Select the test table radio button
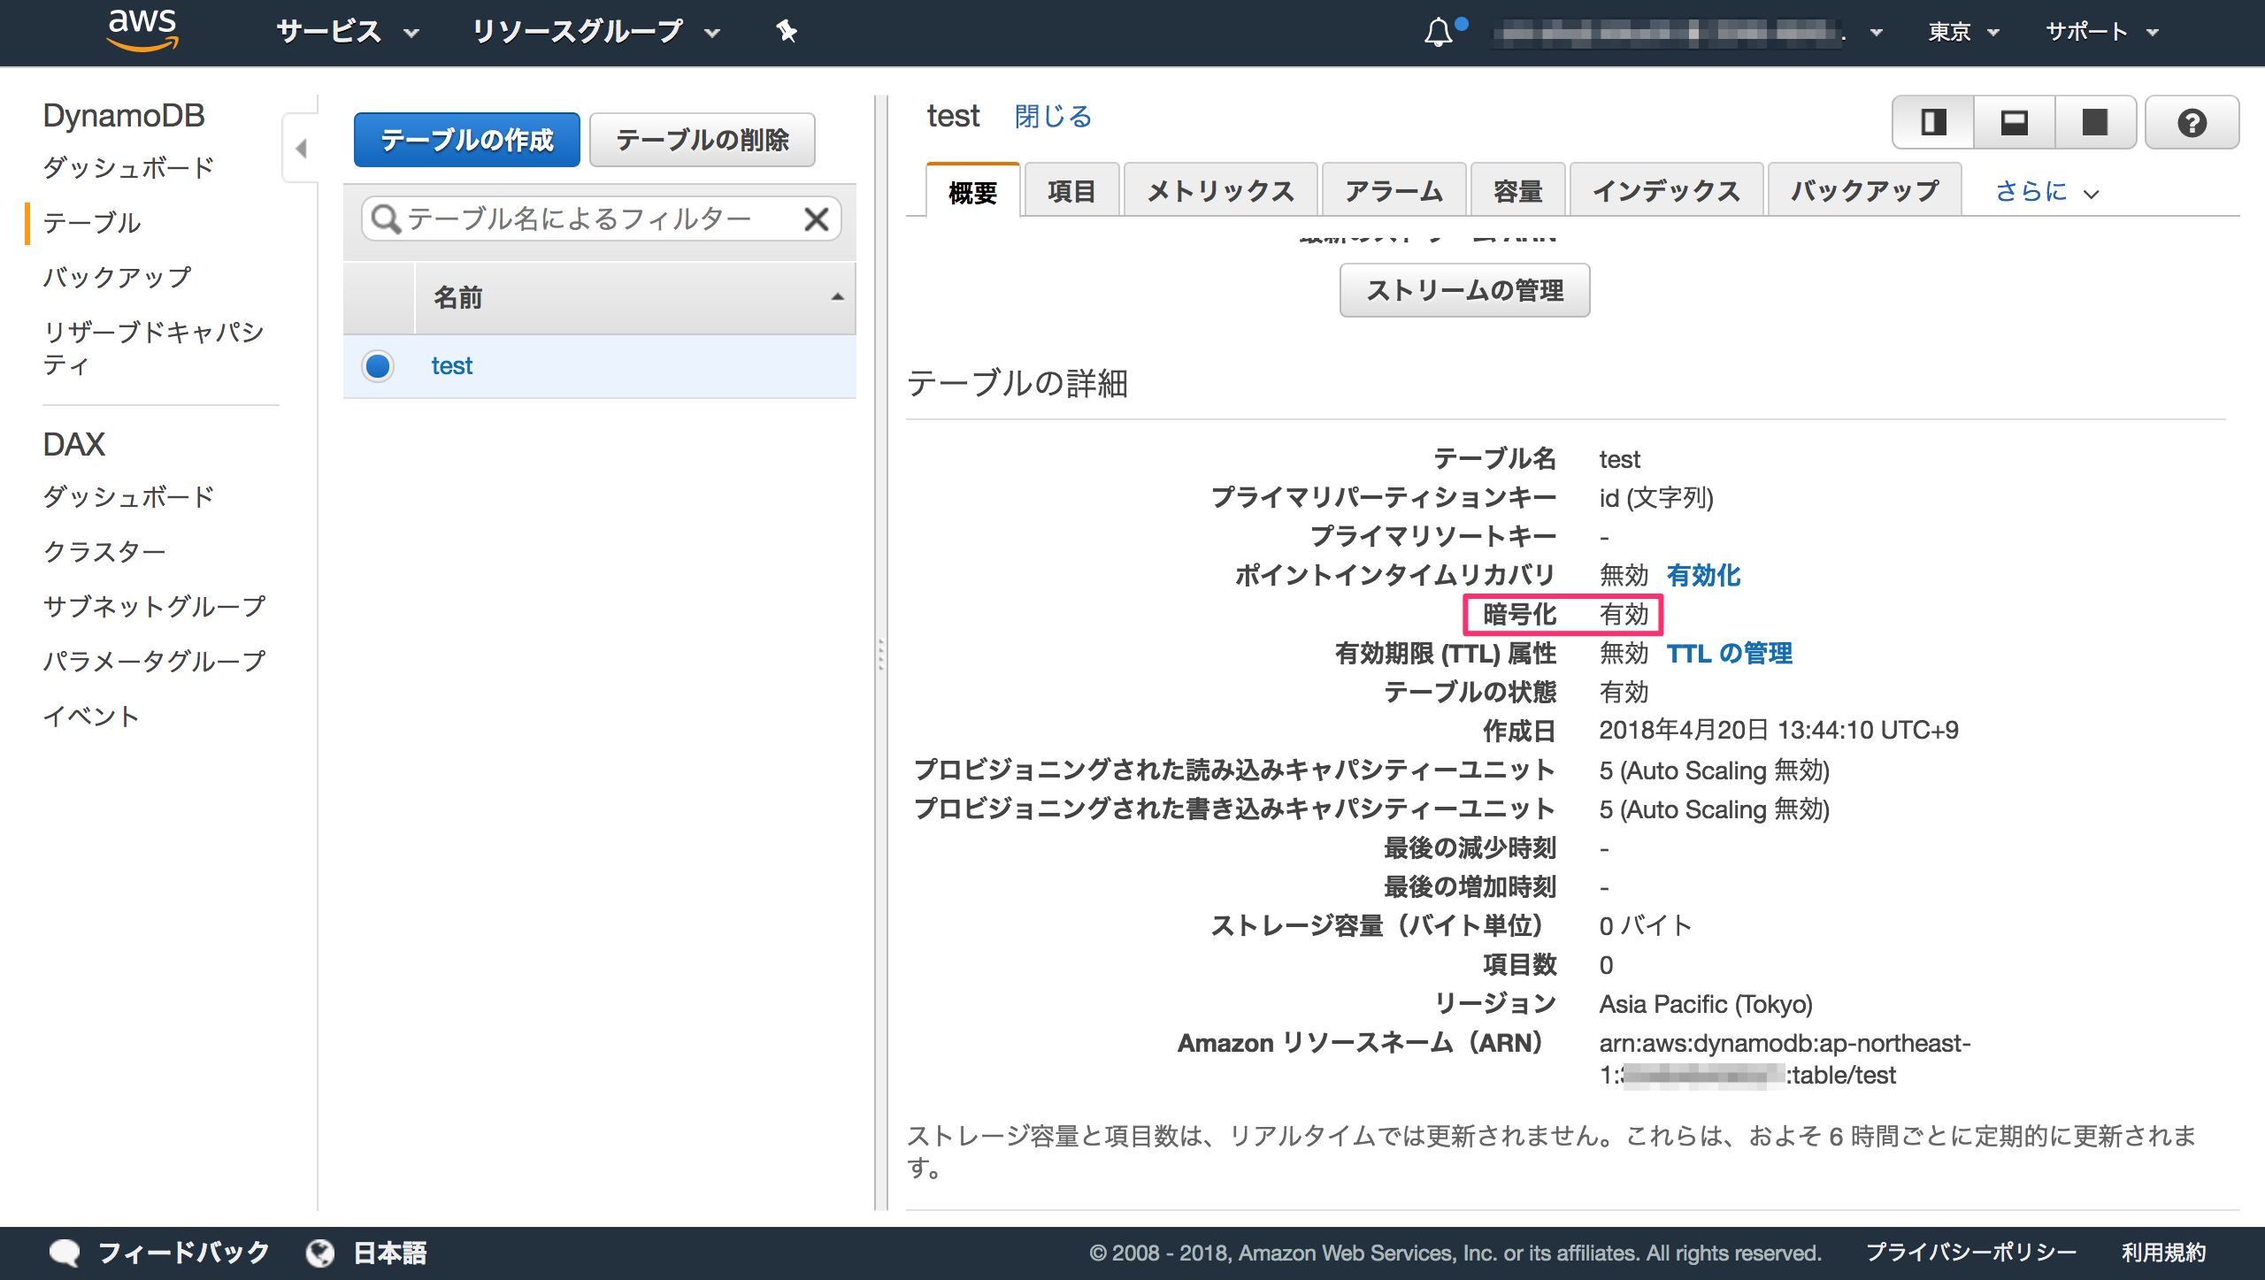This screenshot has height=1280, width=2265. coord(378,365)
